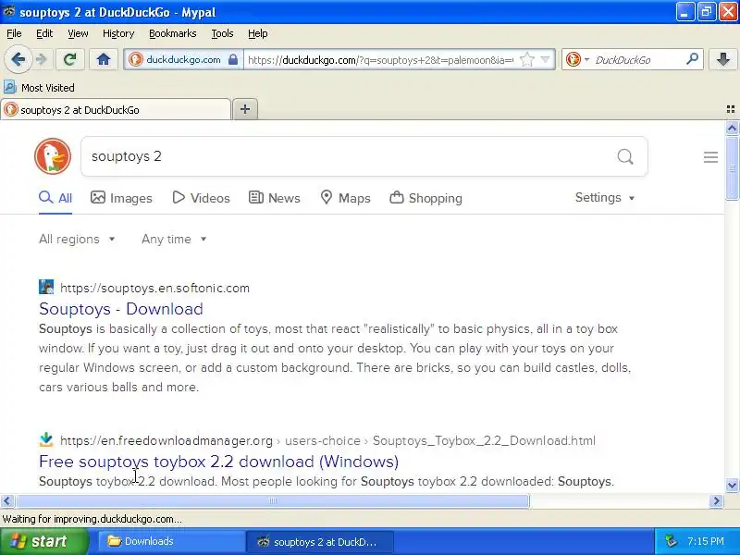Switch to Maps results
740x555 pixels.
[345, 198]
